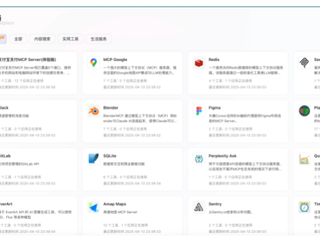Click SQLite update time 2025-04-13 23:39:34
The width and height of the screenshot is (320, 240).
coord(132,184)
